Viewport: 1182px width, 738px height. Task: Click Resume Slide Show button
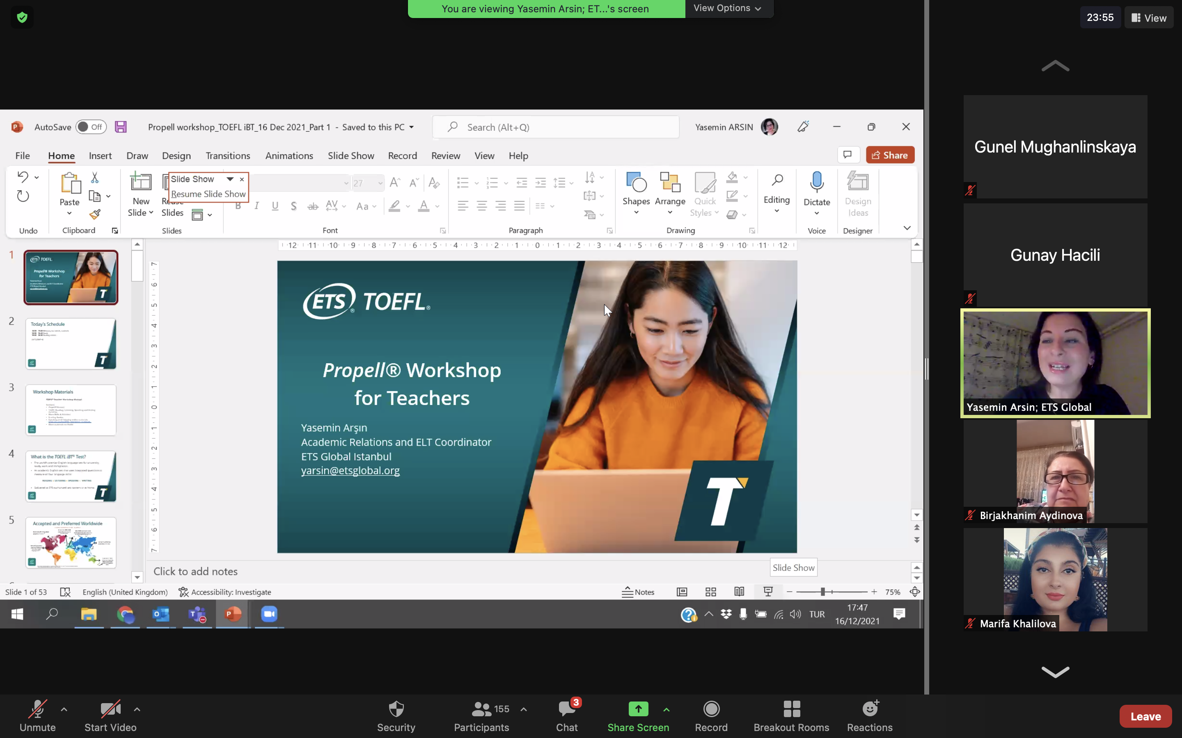click(208, 194)
